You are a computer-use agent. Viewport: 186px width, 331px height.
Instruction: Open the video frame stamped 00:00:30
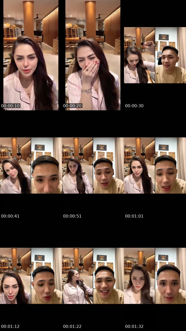click(x=155, y=55)
